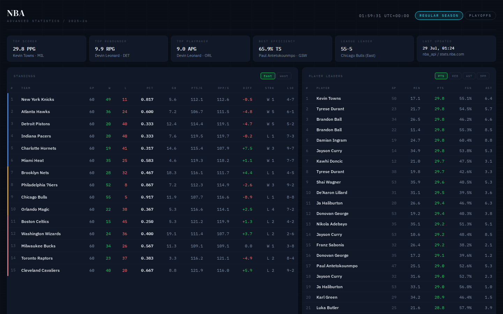The width and height of the screenshot is (503, 314).
Task: Open Franz Sabonis's player row
Action: (x=399, y=245)
